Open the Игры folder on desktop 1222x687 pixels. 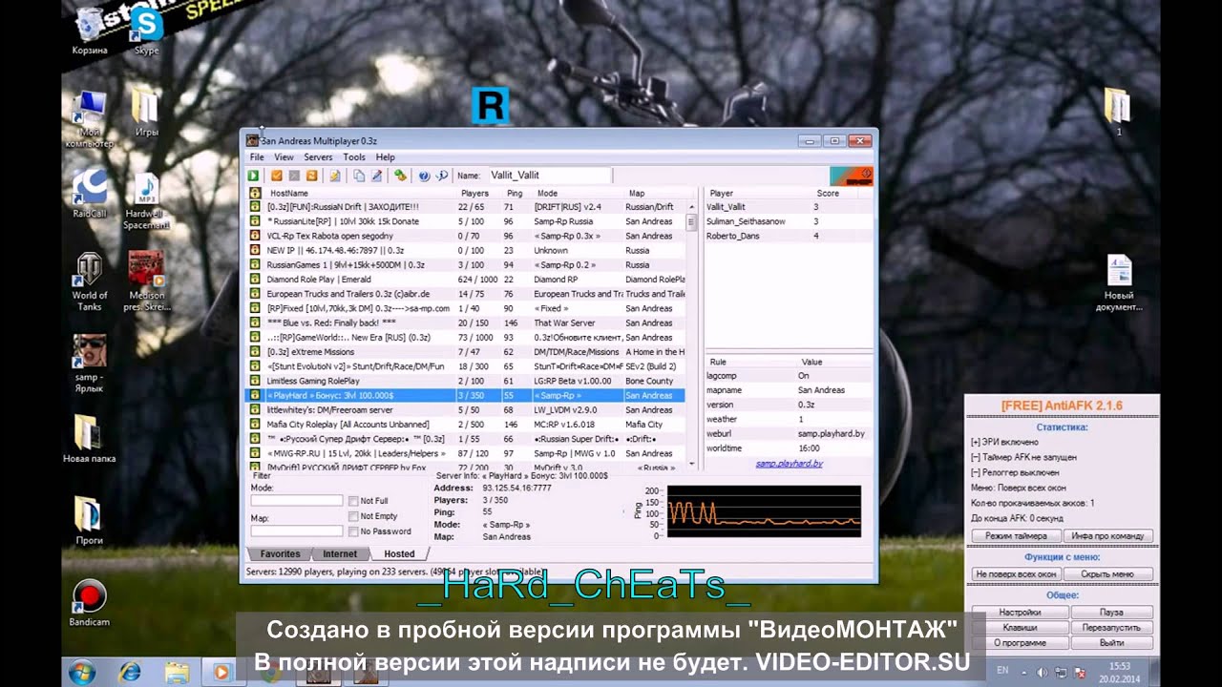pyautogui.click(x=146, y=113)
